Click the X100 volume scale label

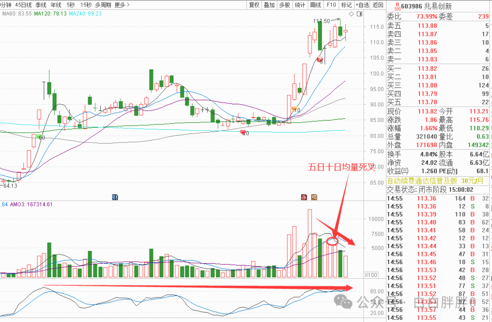coord(371,275)
